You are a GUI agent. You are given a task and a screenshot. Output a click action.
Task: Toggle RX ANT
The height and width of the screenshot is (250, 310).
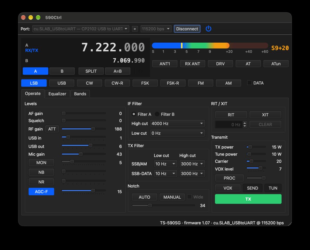click(x=192, y=64)
